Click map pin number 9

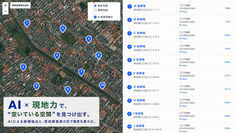(x=68, y=90)
